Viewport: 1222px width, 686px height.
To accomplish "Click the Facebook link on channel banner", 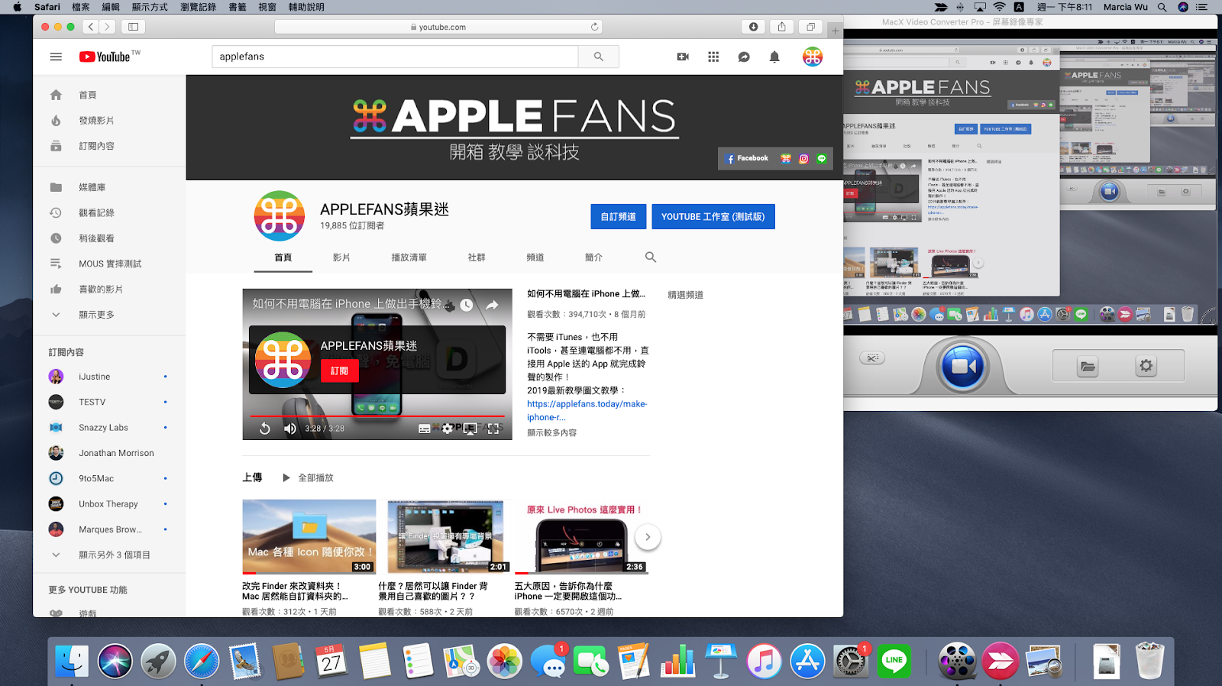I will 748,158.
